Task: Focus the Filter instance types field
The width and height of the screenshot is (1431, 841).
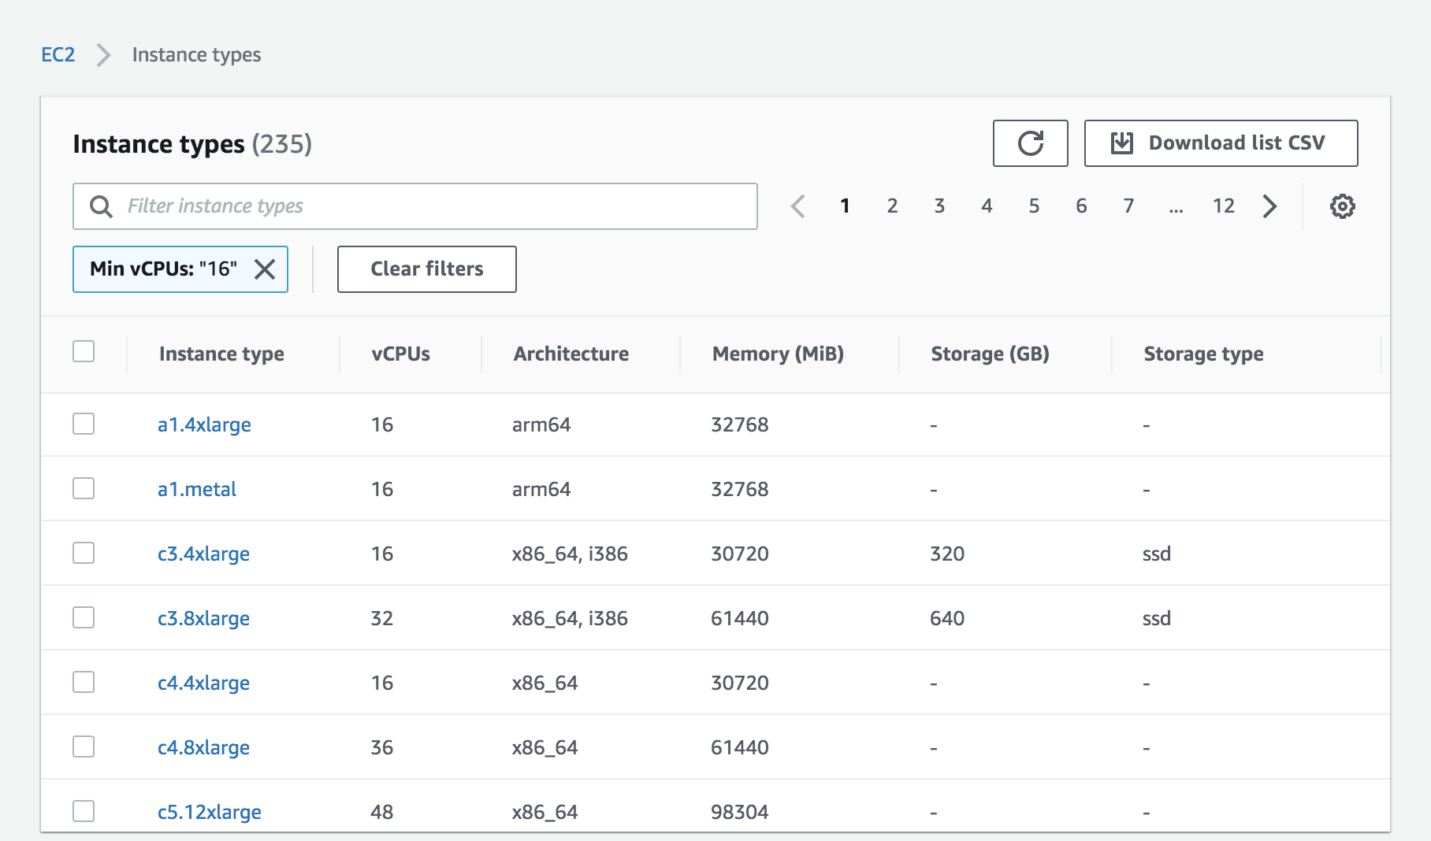Action: coord(415,206)
